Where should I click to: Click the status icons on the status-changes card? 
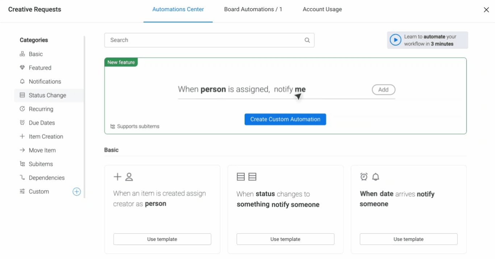pos(246,177)
